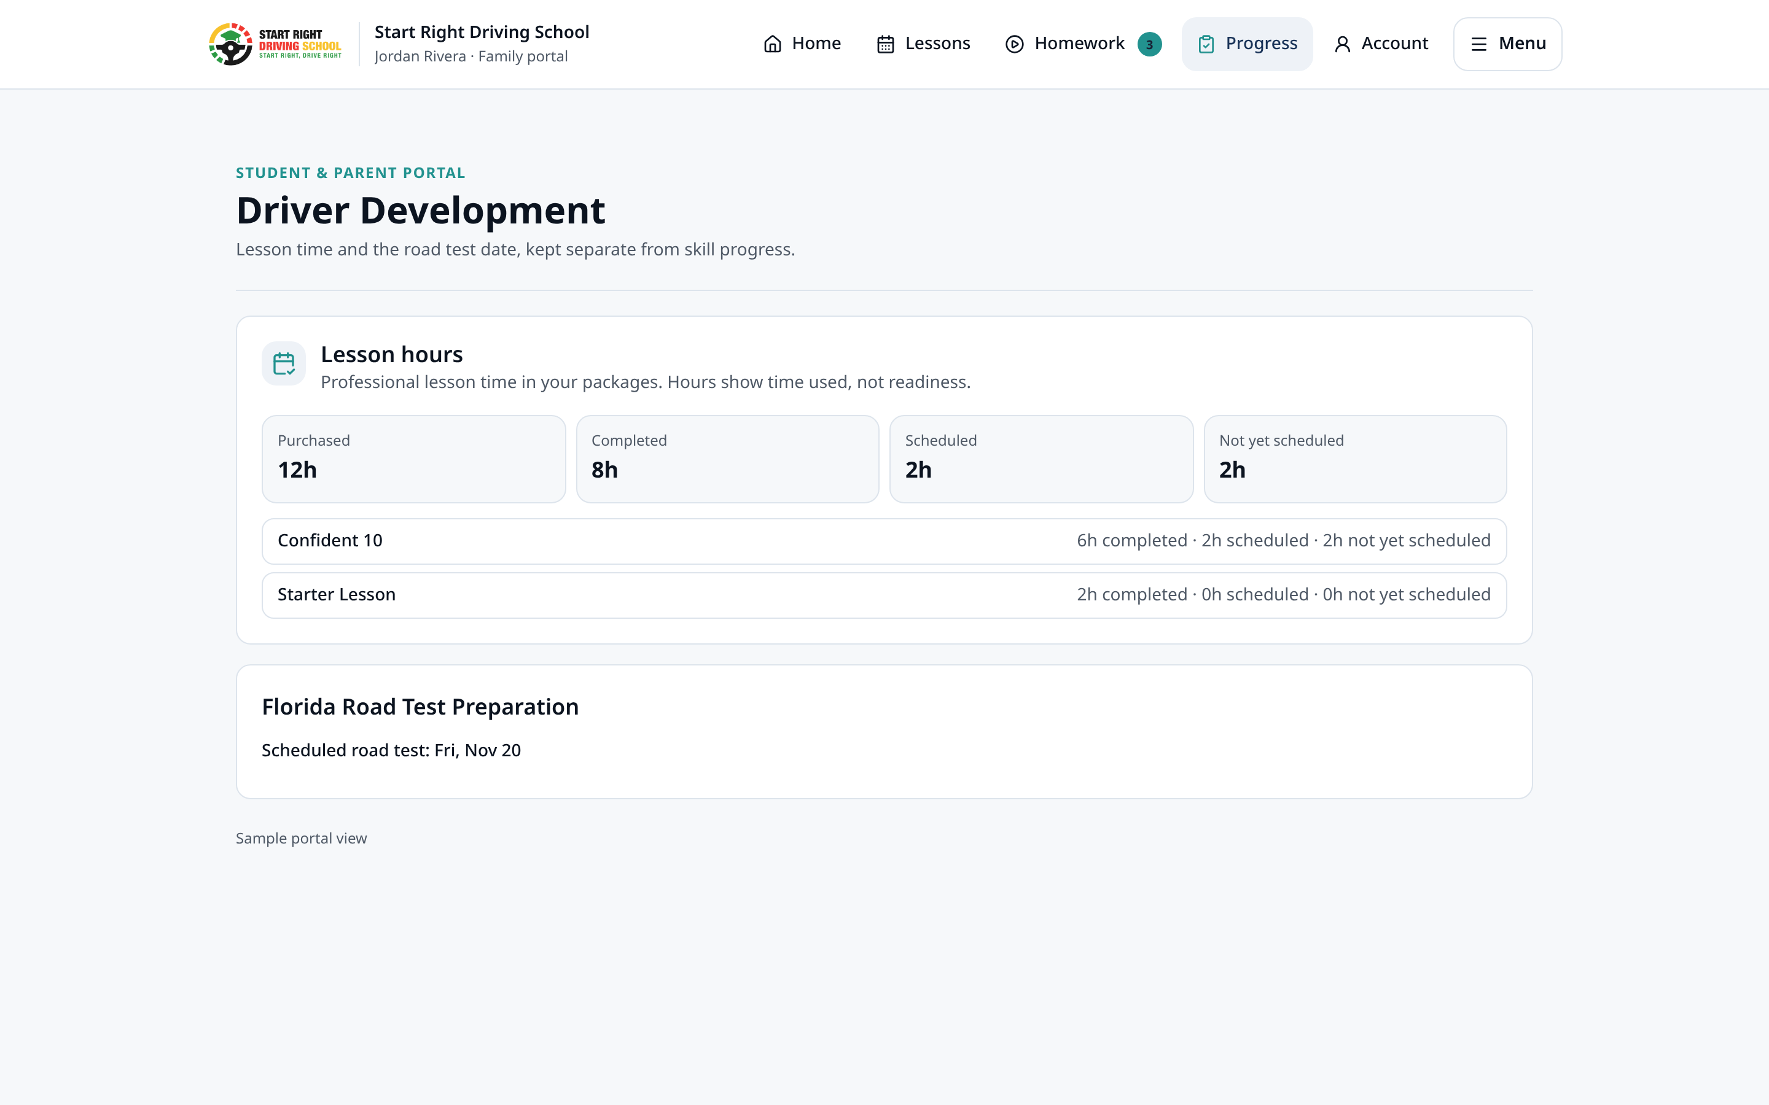1769x1105 pixels.
Task: Open the Home nav item
Action: tap(802, 44)
